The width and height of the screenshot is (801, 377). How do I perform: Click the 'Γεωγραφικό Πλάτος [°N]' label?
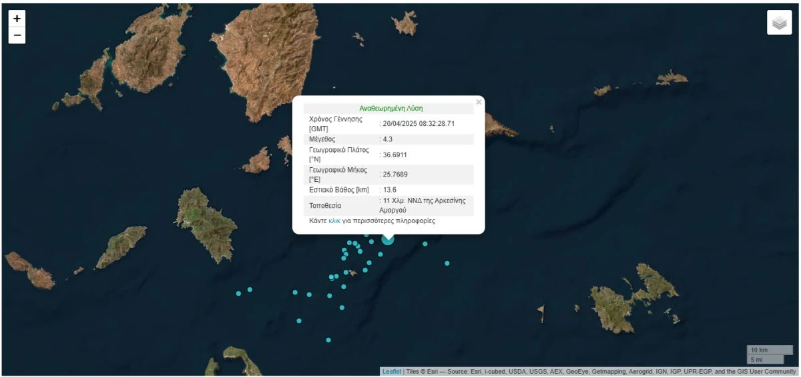[x=339, y=155]
